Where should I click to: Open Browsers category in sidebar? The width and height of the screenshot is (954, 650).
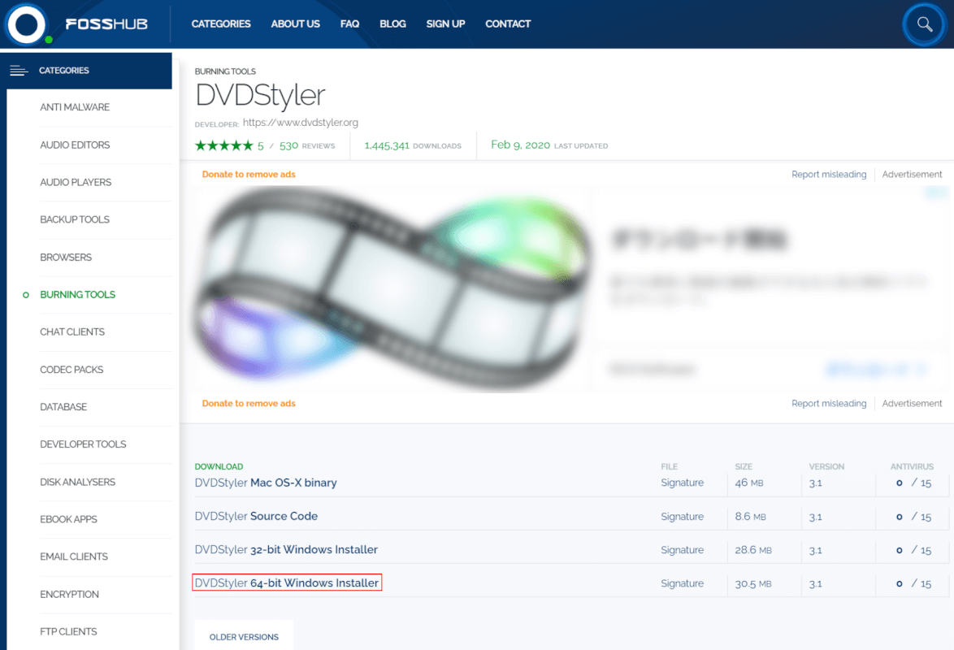(x=66, y=257)
